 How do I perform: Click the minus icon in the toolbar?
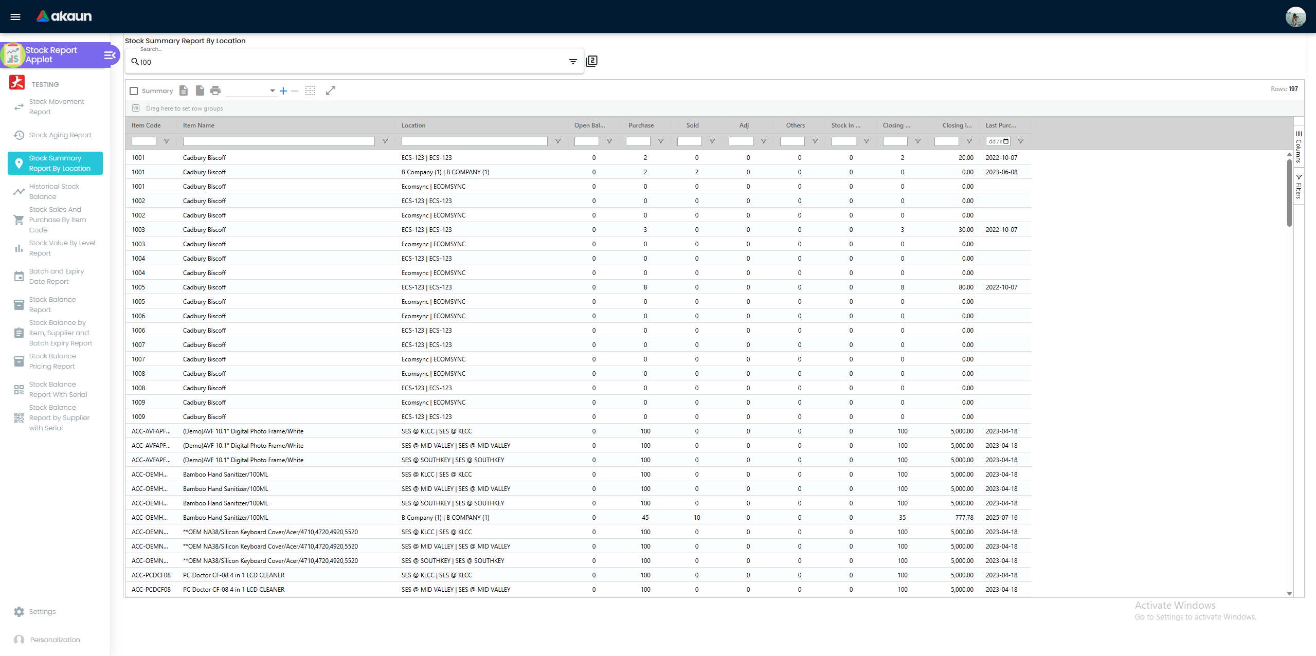pyautogui.click(x=295, y=92)
